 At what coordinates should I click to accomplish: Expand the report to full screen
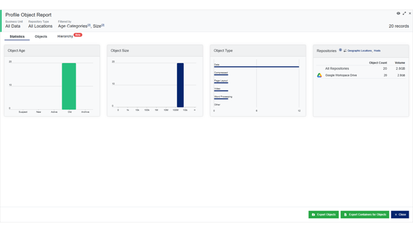click(404, 13)
